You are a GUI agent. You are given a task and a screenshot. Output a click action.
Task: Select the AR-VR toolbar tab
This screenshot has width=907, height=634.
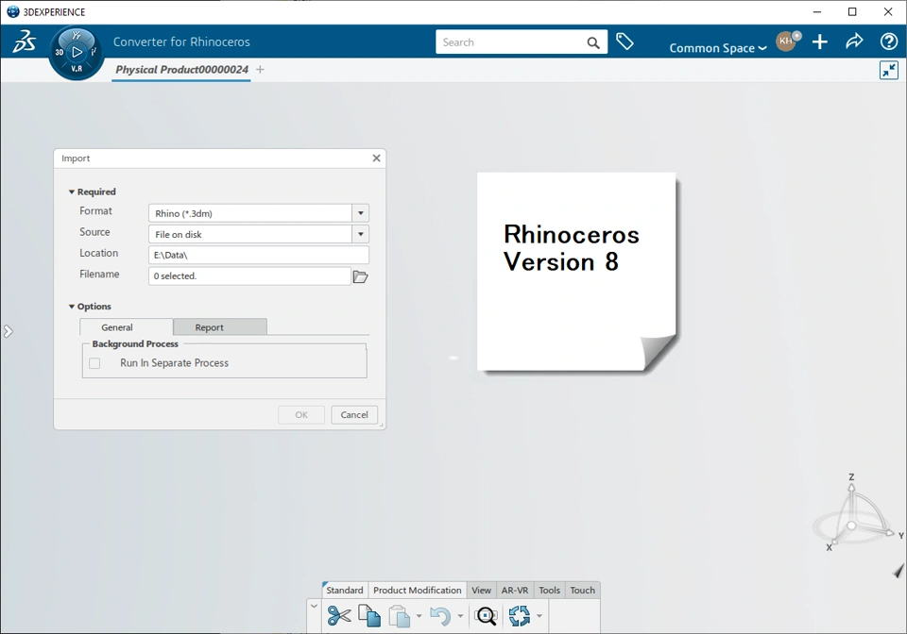coord(515,590)
